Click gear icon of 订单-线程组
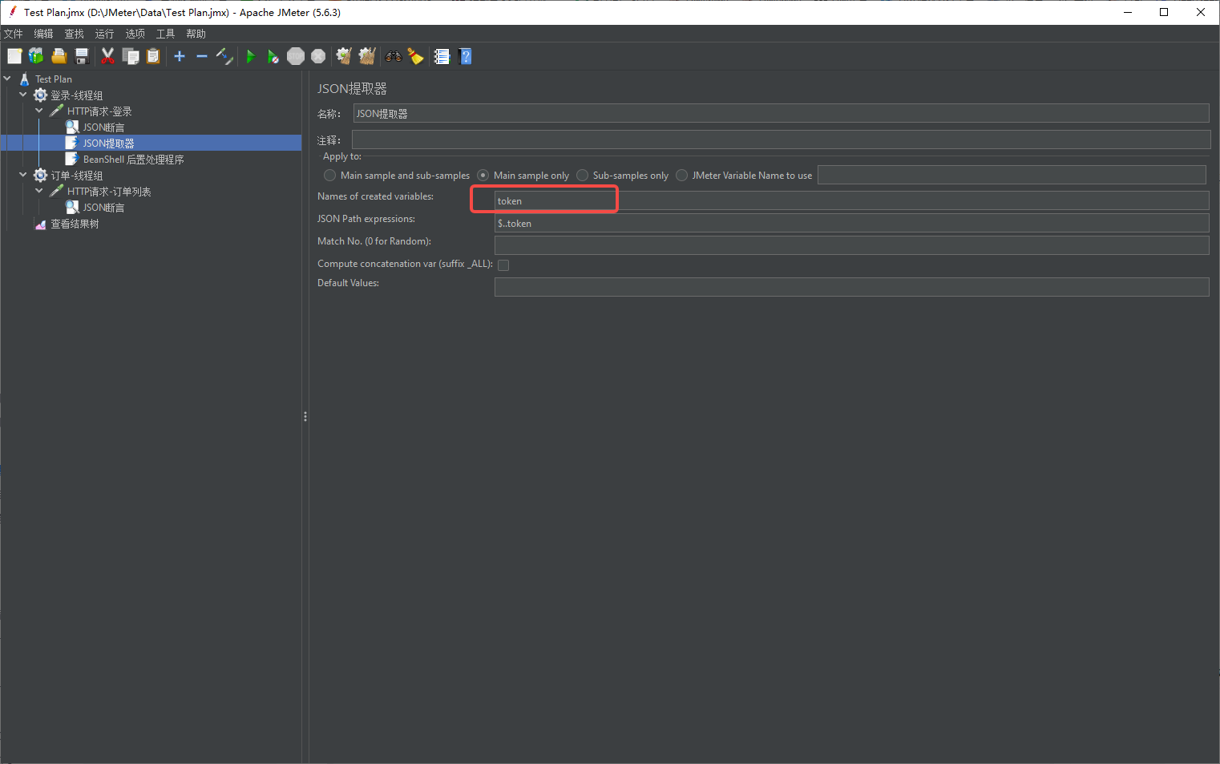The height and width of the screenshot is (764, 1220). (40, 175)
